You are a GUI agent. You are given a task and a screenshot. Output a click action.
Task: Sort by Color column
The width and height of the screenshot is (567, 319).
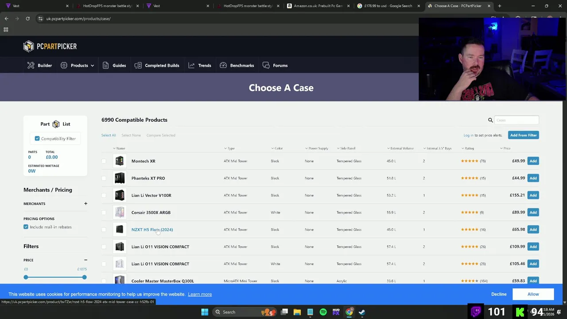point(277,148)
